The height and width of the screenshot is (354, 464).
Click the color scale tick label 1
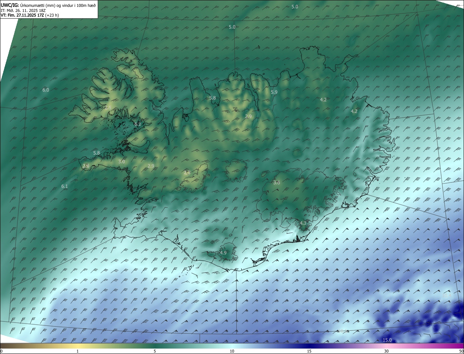[78, 351]
